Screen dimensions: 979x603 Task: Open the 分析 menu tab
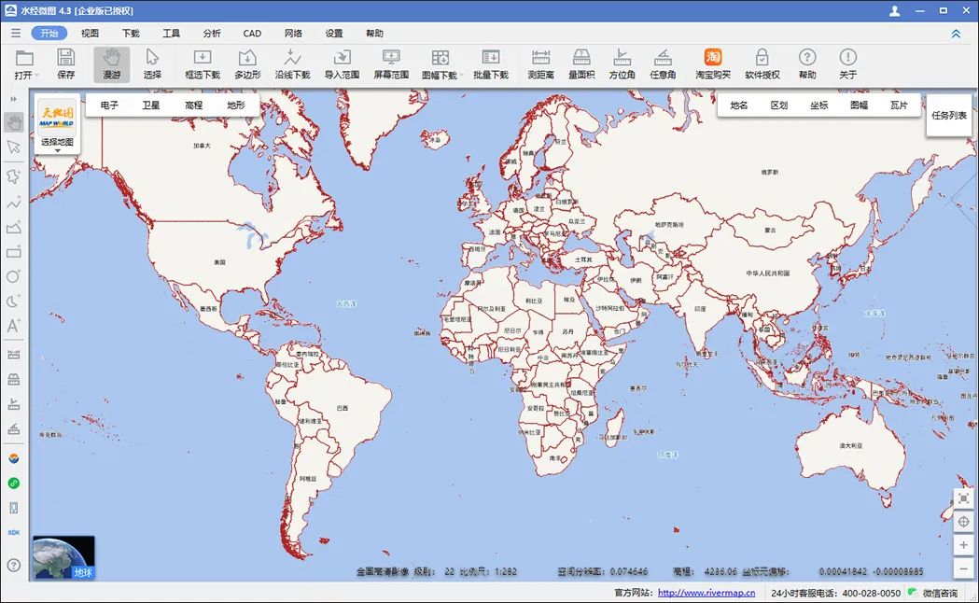[212, 33]
